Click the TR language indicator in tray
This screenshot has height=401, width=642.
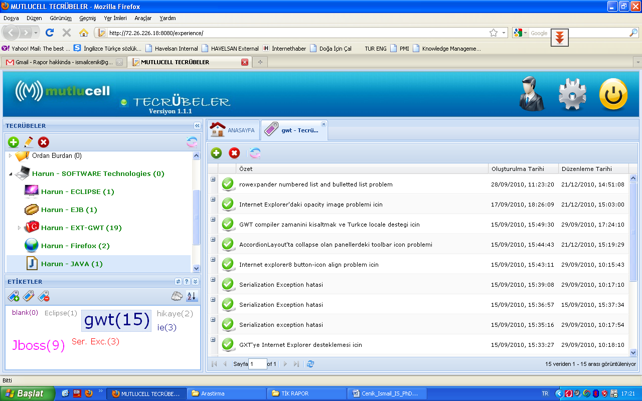545,394
